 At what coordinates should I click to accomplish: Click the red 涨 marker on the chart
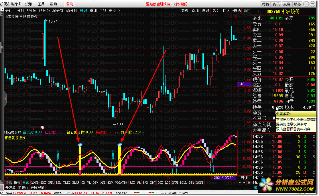click(x=42, y=127)
